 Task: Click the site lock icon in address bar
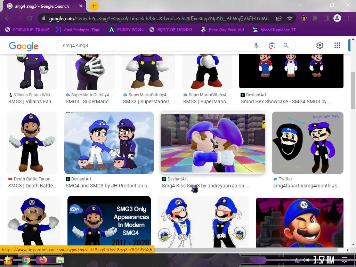(x=44, y=18)
